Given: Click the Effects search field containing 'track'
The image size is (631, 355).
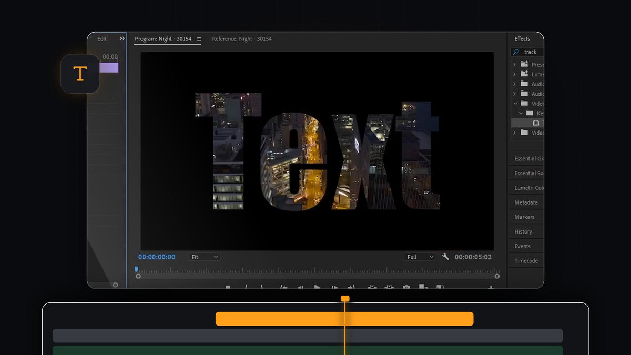Looking at the screenshot, I should coord(527,52).
